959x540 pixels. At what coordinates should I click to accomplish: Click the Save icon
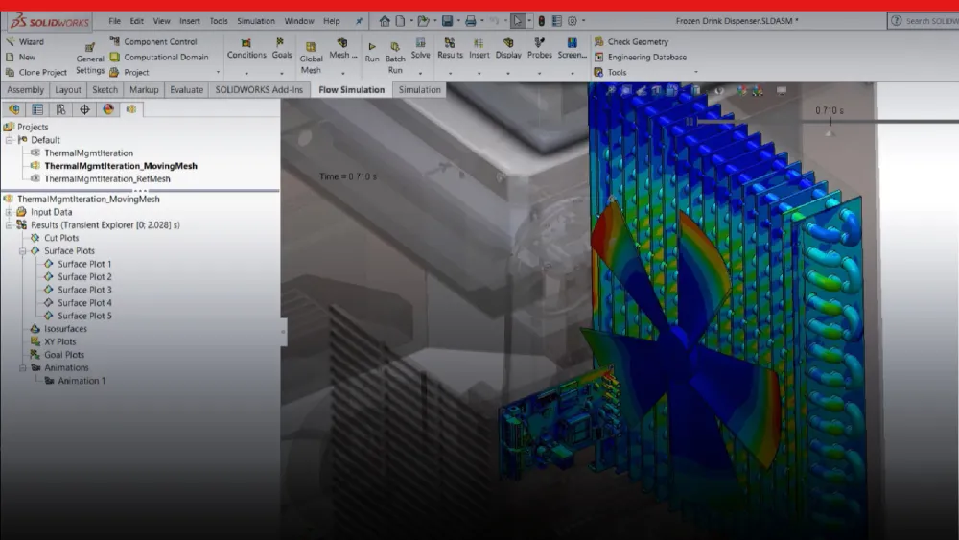point(448,21)
